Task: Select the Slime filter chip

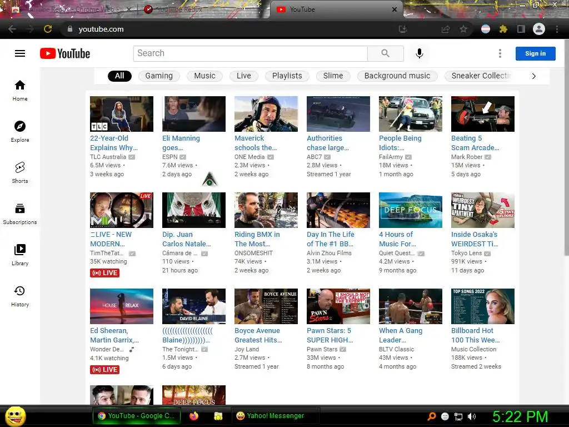Action: [333, 76]
